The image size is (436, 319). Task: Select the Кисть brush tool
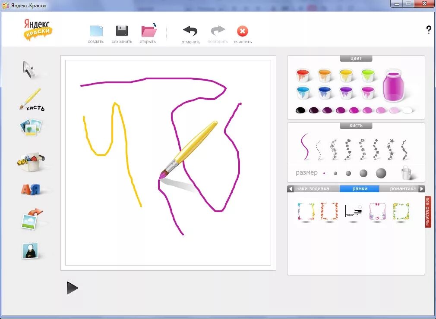point(32,100)
